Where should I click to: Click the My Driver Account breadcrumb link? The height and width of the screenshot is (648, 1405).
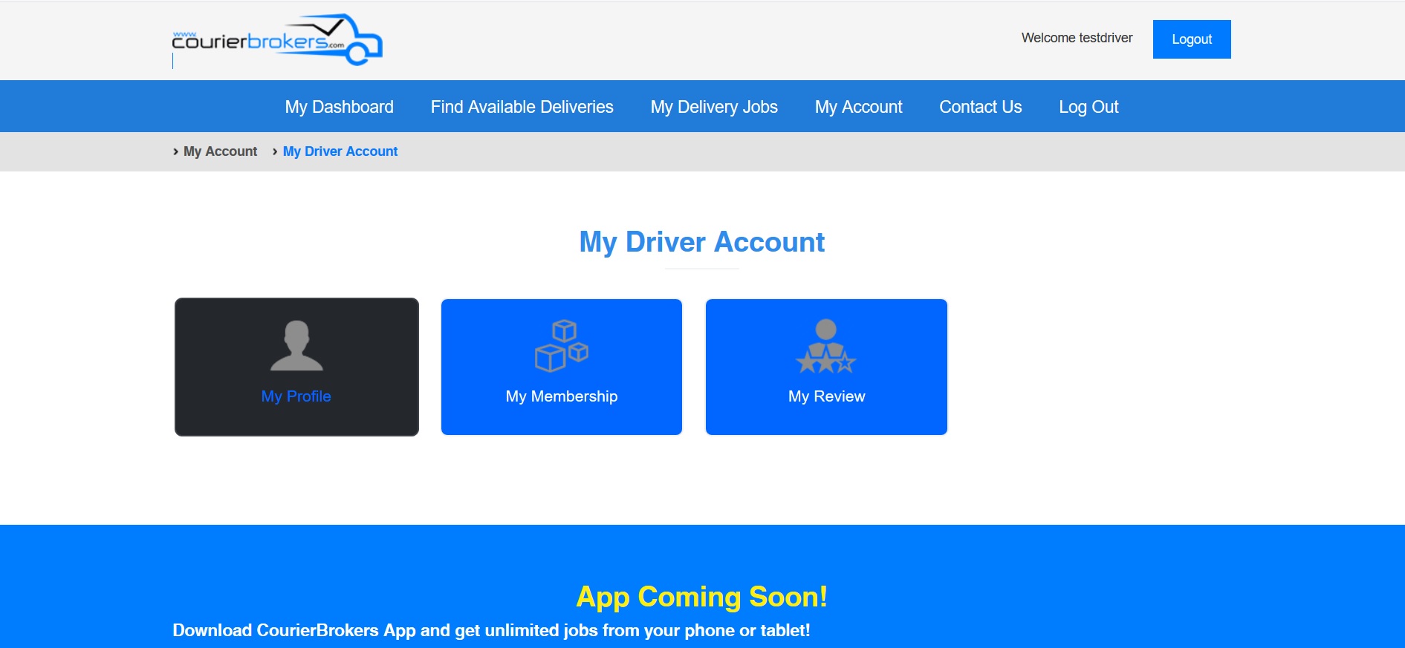point(340,151)
